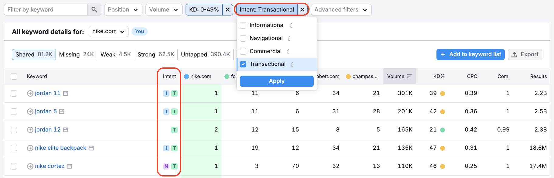Screen dimensions: 554x178
Task: Click the plus icon next to jordan 11
Action: [x=30, y=94]
